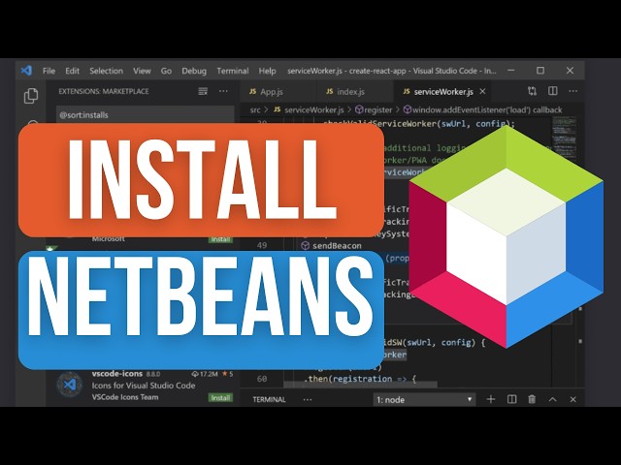Click the vscode-icons 17.2M download count
This screenshot has width=621, height=465.
coord(205,374)
